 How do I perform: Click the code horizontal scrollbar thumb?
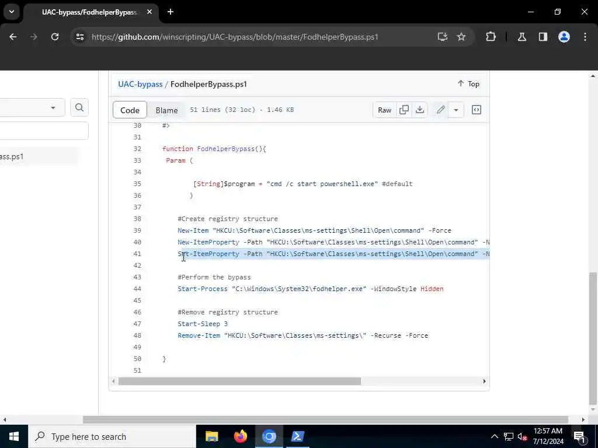[x=239, y=381]
